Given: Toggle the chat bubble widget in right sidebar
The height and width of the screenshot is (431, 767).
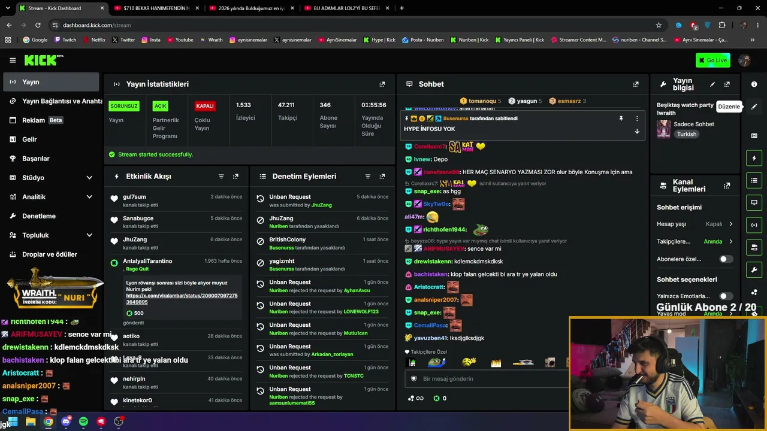Looking at the screenshot, I should click(x=754, y=203).
